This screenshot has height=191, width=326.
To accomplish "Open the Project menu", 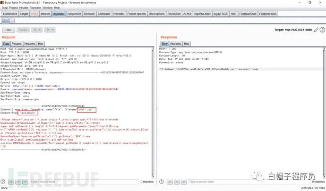I will coord(13,8).
